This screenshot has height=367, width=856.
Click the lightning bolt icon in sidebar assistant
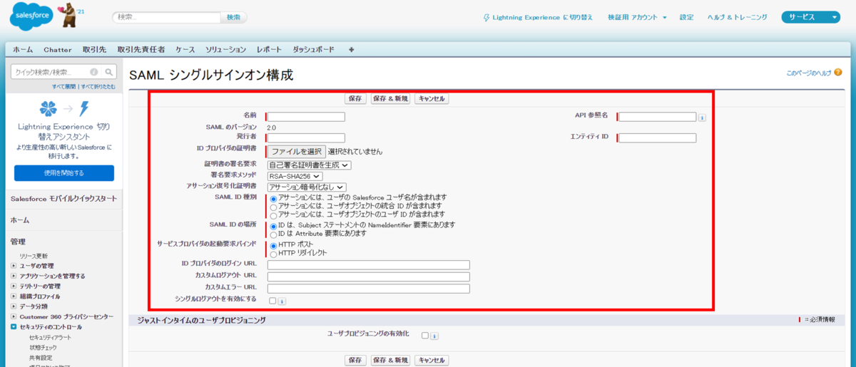coord(83,109)
